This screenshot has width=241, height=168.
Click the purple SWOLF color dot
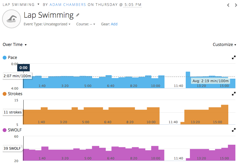5,130
